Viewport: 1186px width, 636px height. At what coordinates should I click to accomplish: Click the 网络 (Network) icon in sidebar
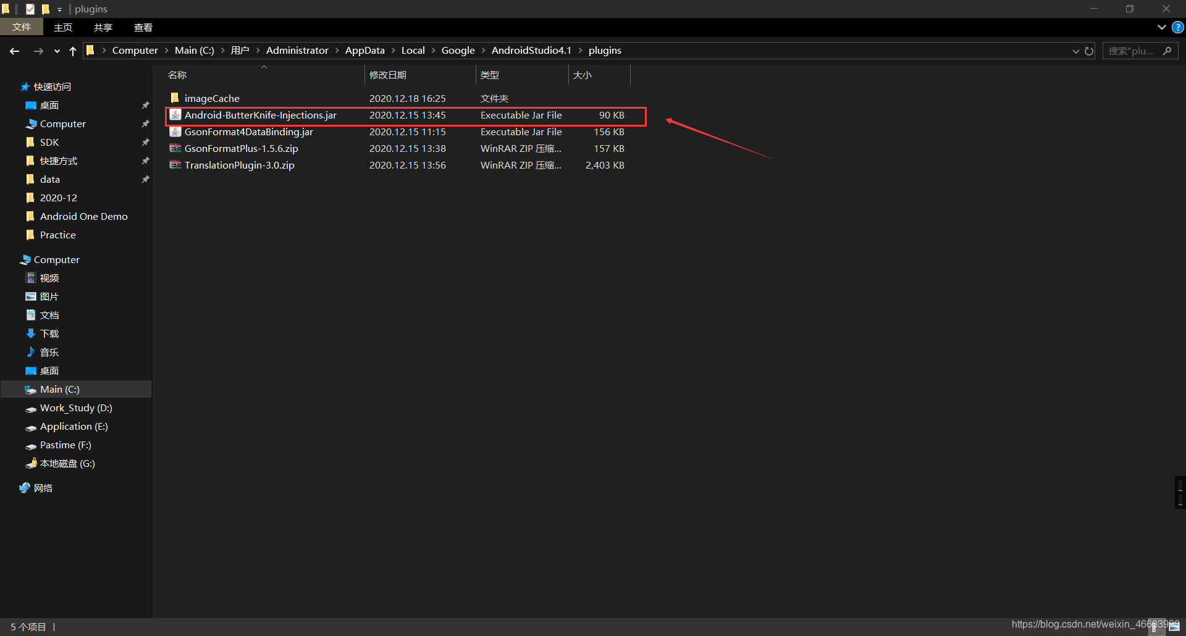coord(25,487)
